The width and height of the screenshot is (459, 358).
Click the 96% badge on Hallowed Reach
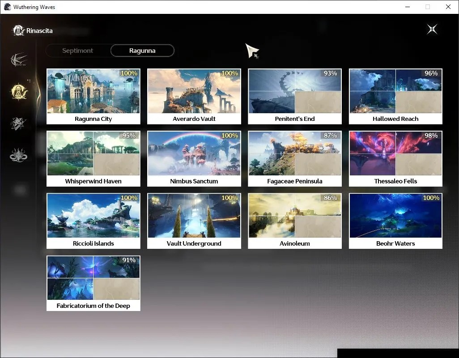tap(431, 73)
